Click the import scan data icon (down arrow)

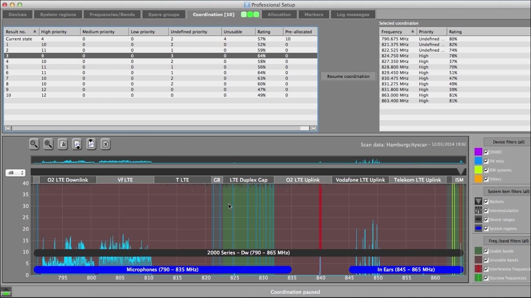(77, 144)
